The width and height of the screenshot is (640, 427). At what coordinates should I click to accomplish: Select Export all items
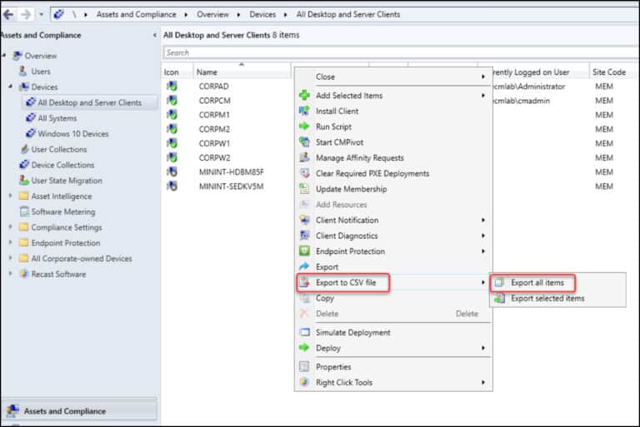coord(557,283)
